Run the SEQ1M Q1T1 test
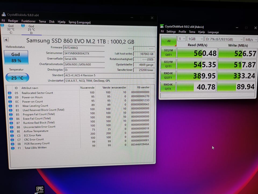Image resolution: width=258 pixels, height=194 pixels. point(168,64)
